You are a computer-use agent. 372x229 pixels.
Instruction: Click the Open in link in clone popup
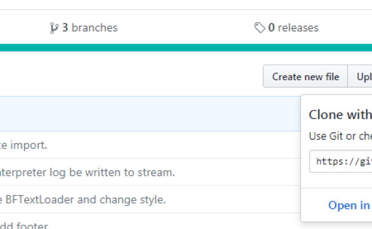(349, 206)
